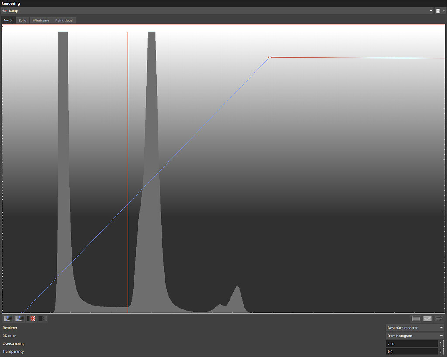Select the remove curve point tool

click(19, 319)
